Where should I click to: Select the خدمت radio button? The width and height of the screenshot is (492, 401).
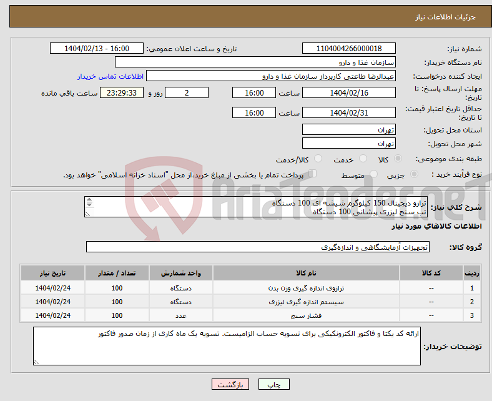click(363, 159)
